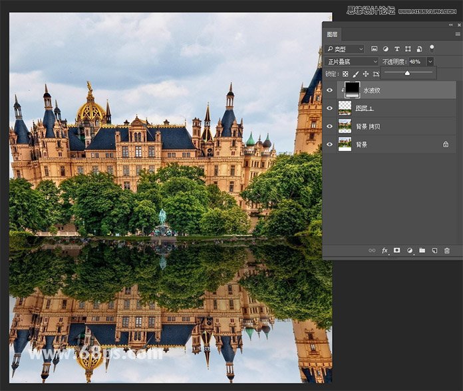Switch to the 图层 panel tab

[332, 35]
